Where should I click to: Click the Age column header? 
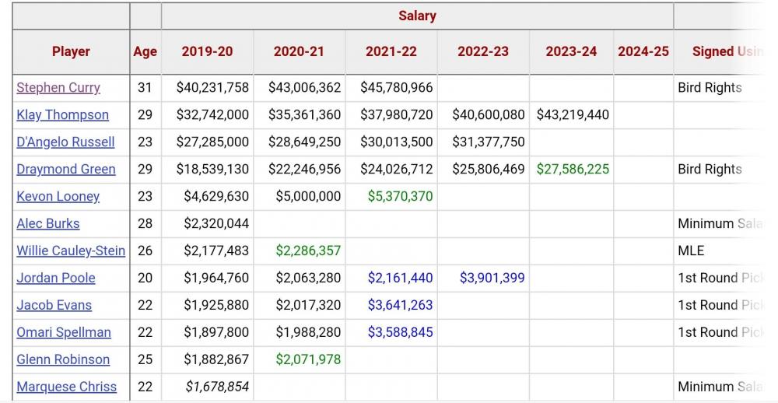click(x=145, y=52)
